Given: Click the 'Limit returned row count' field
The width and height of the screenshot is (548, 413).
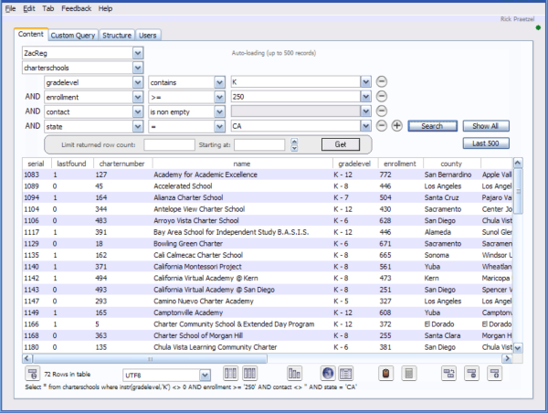Looking at the screenshot, I should (169, 144).
